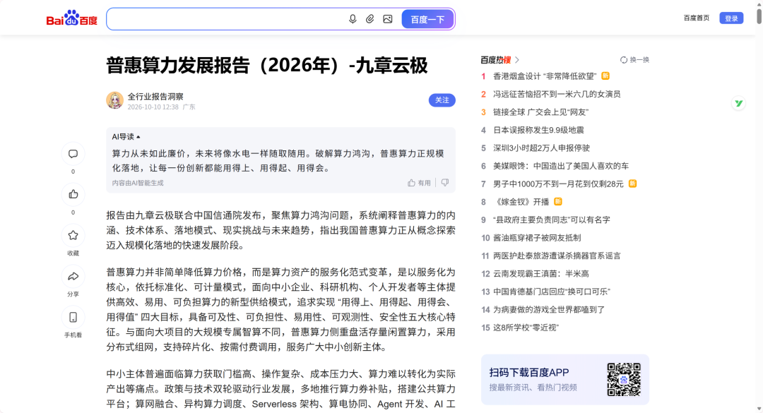Open hot search 男子中1000万不到一月花到仅剩28元
This screenshot has height=413, width=763.
(x=558, y=184)
